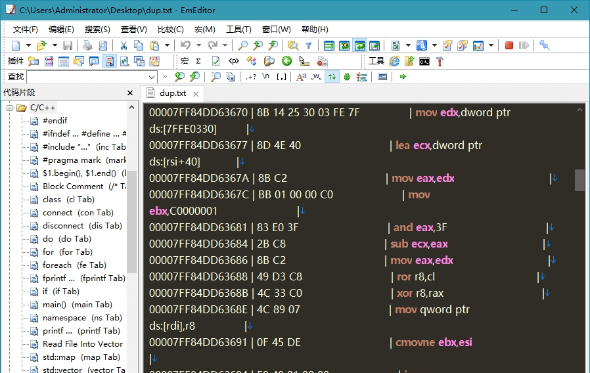Toggle wrap window wrapping mode button
Screen dimensions: 590x373
pyautogui.click(x=360, y=45)
